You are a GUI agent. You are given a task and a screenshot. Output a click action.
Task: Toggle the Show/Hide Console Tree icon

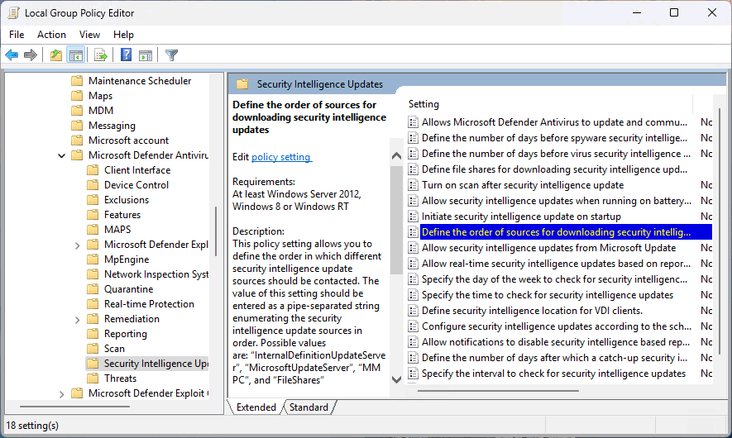(x=75, y=55)
